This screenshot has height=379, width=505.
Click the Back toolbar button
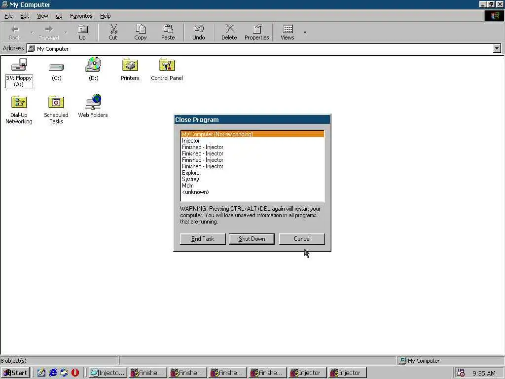(x=14, y=32)
